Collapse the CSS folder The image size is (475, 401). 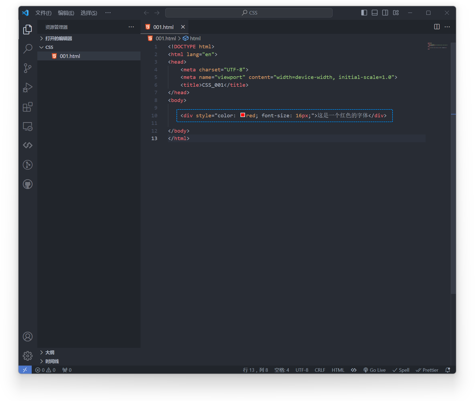pos(49,47)
